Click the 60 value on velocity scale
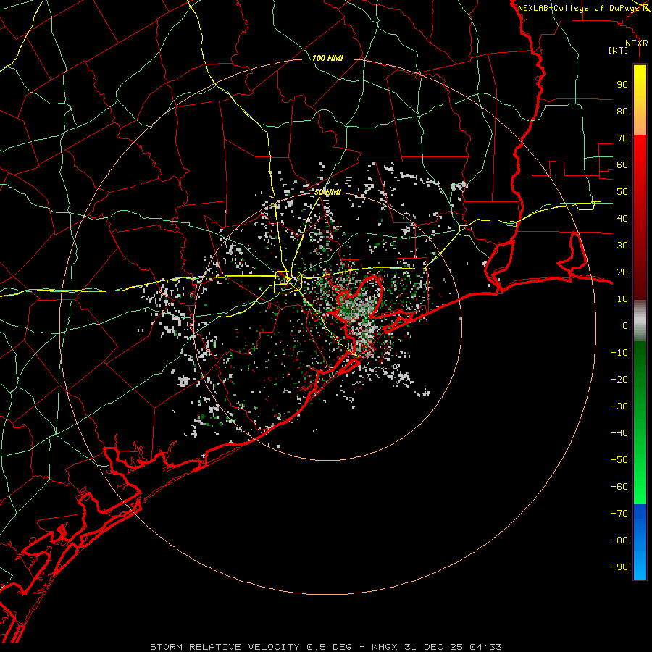 [x=622, y=165]
